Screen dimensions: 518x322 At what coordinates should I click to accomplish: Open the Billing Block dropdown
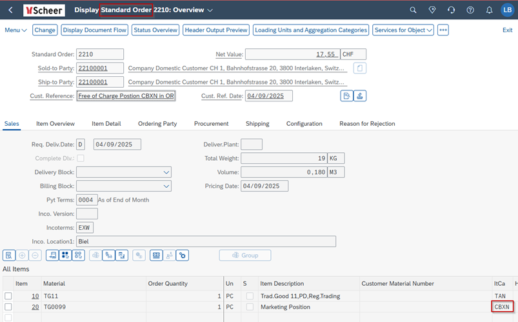click(x=166, y=186)
